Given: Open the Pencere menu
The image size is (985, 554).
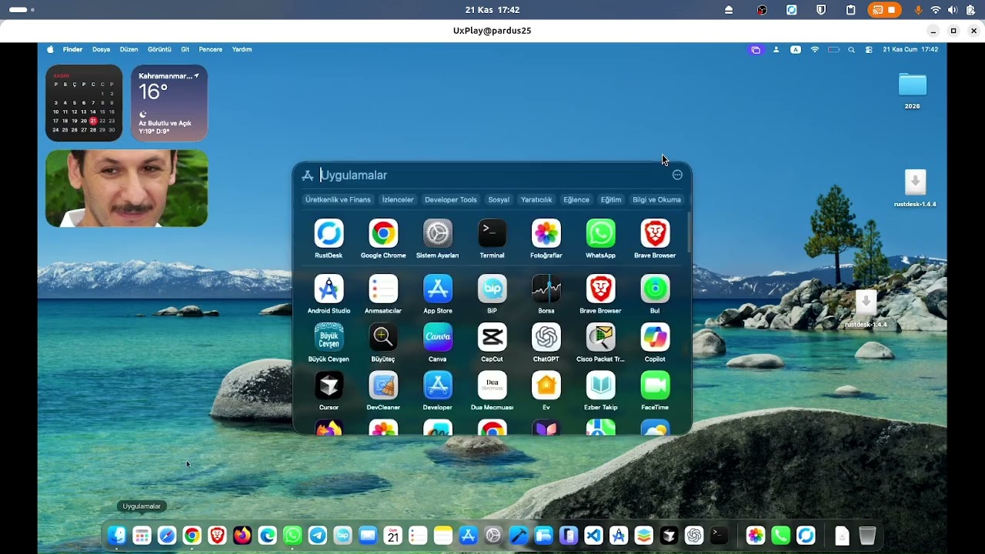Looking at the screenshot, I should 211,49.
